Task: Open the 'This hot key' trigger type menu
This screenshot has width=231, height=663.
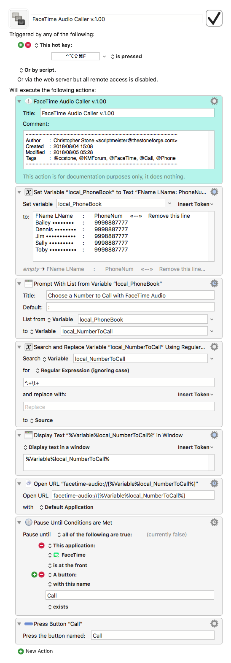Action: point(53,45)
